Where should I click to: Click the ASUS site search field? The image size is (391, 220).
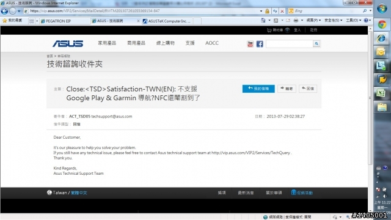point(289,43)
